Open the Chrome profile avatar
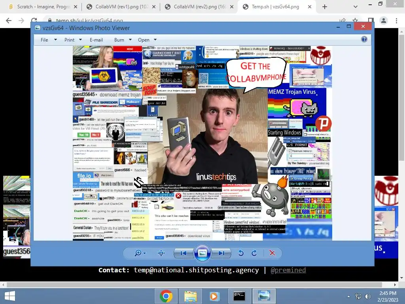 pyautogui.click(x=384, y=21)
